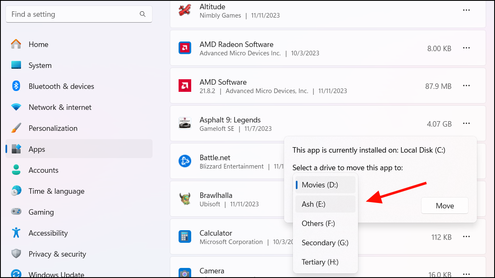Screen dimensions: 495x278
Task: Click the Asphalt 9: Legends title text
Action: [230, 120]
